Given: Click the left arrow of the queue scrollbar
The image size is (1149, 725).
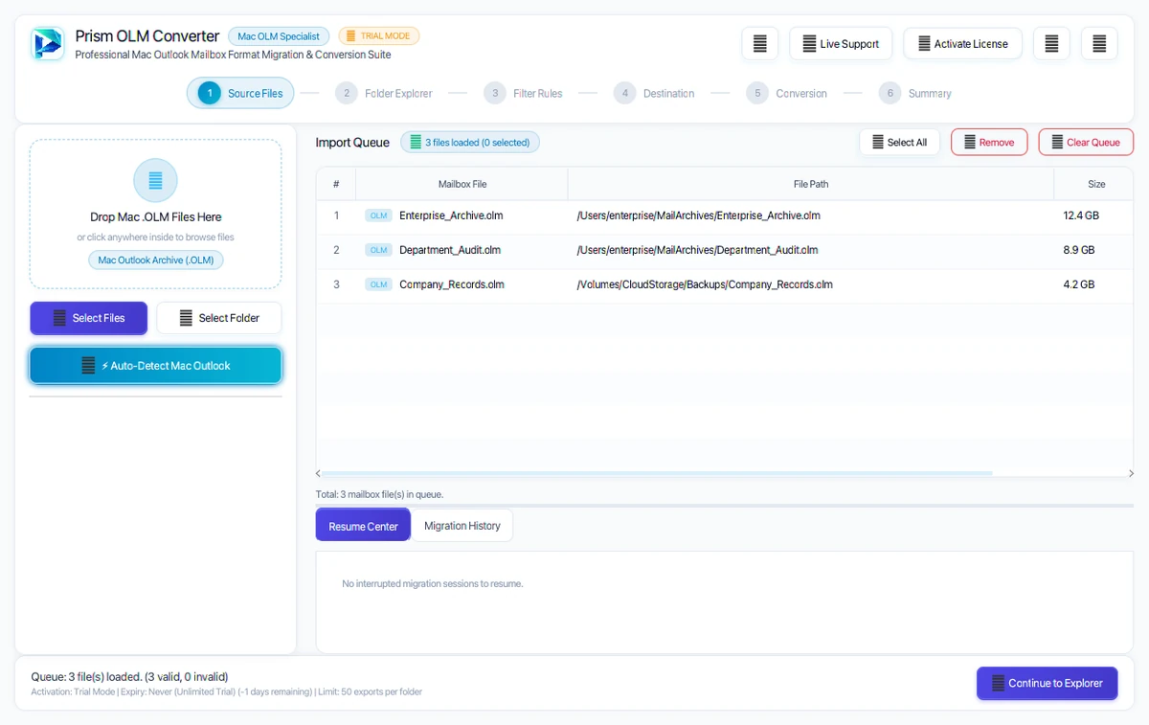Looking at the screenshot, I should 319,473.
